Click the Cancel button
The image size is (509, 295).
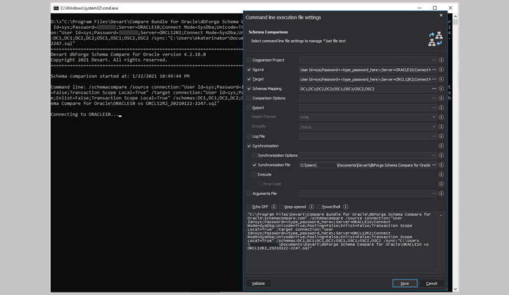pos(432,283)
